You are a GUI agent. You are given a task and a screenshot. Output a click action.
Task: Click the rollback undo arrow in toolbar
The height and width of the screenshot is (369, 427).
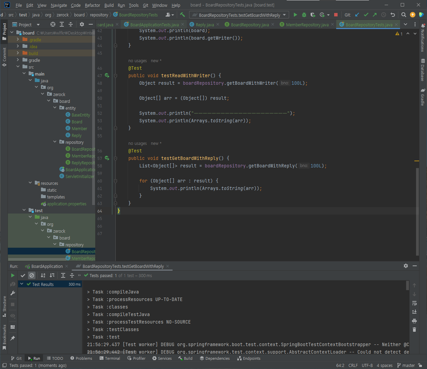[x=393, y=15]
